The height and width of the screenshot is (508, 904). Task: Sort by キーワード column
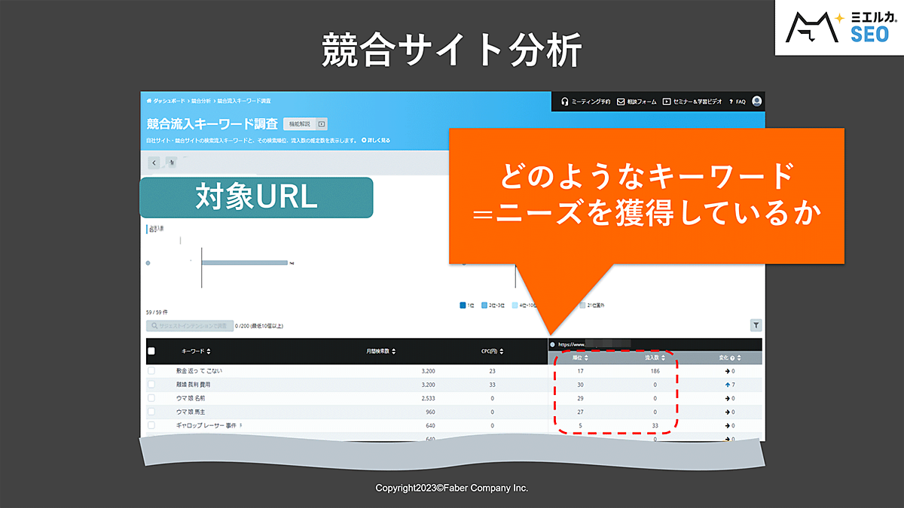pyautogui.click(x=196, y=351)
